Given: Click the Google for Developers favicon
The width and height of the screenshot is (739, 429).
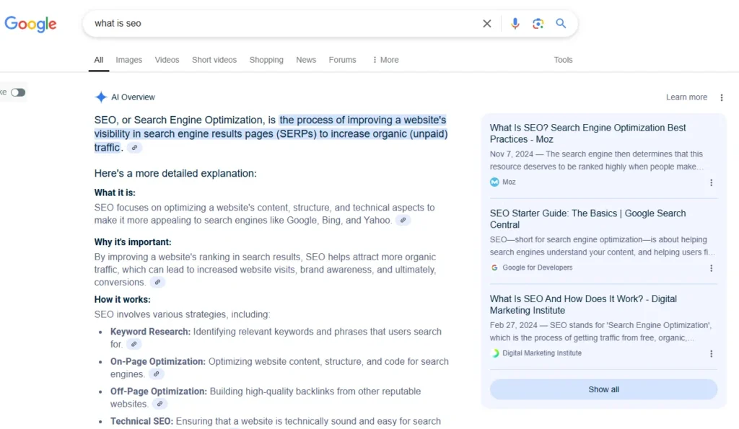Looking at the screenshot, I should (494, 267).
